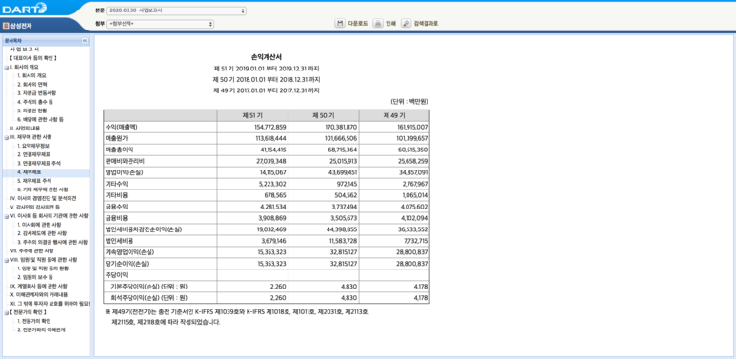
Task: Click the DART logo
Action: pyautogui.click(x=25, y=8)
